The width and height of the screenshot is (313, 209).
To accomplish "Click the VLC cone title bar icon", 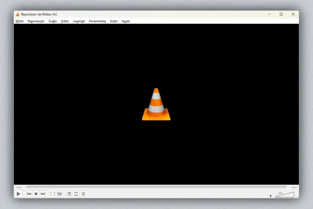I will (18, 14).
